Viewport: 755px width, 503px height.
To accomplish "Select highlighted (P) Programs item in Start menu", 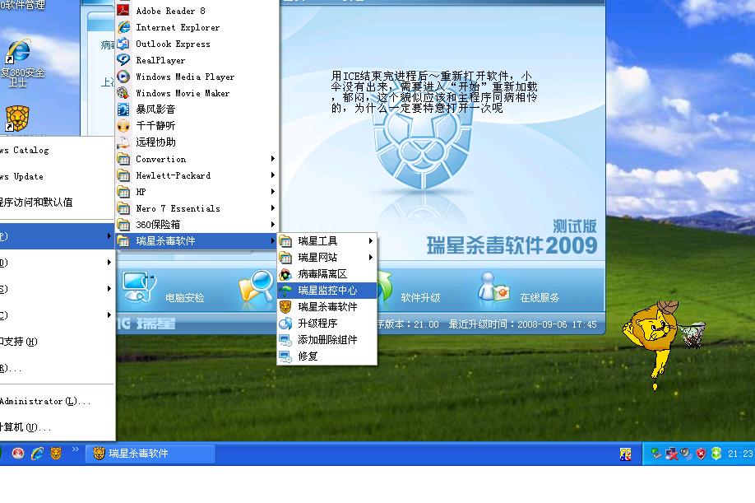I will tap(57, 236).
